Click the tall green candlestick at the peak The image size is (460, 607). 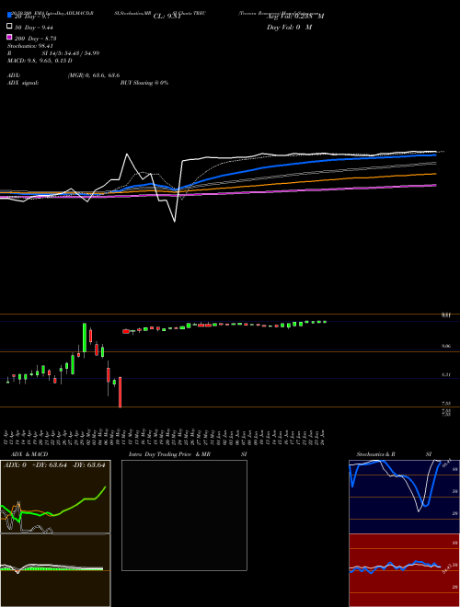tap(85, 338)
